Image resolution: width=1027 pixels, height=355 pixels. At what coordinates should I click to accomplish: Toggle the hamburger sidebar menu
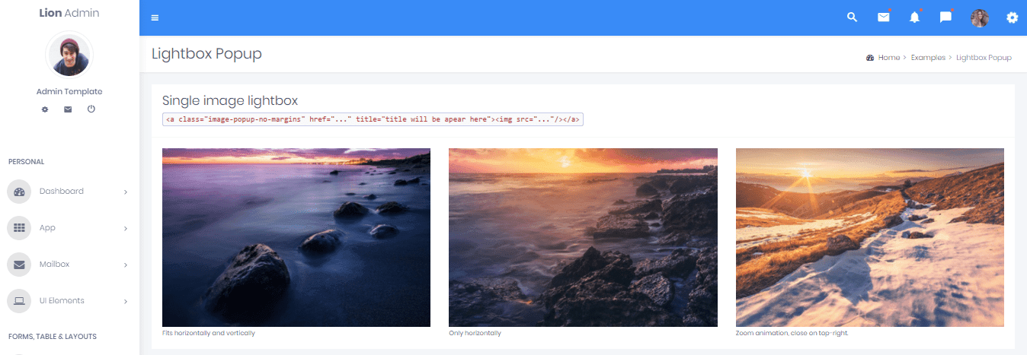(155, 18)
